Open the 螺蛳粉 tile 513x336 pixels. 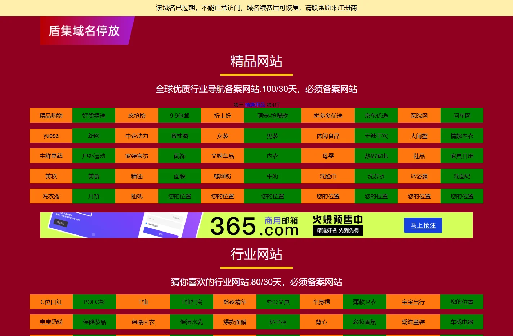click(x=222, y=176)
